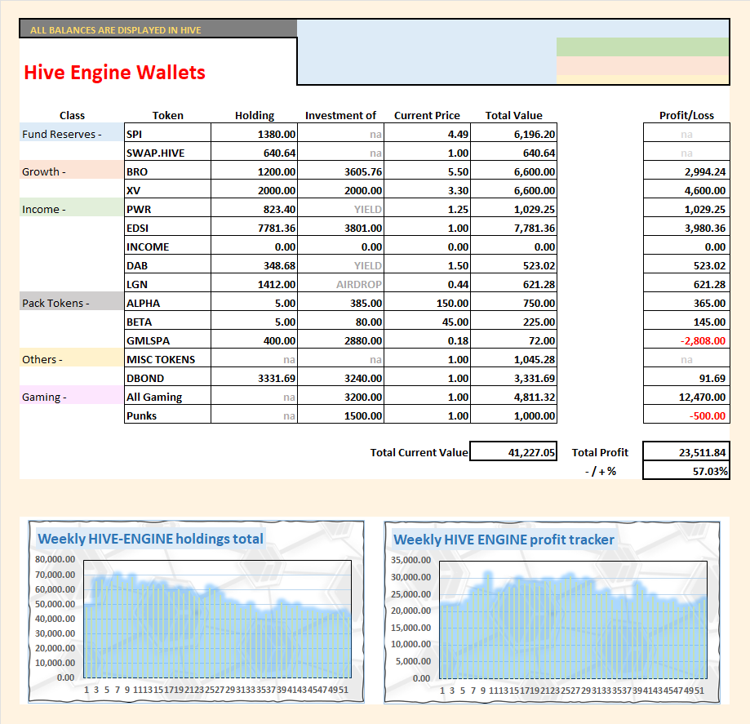The height and width of the screenshot is (724, 750).
Task: Click the INCOME token cell
Action: pyautogui.click(x=167, y=245)
